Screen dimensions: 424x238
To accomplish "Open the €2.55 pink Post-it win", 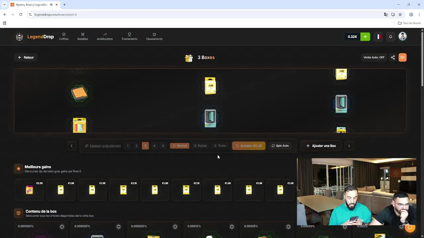I will click(29, 190).
